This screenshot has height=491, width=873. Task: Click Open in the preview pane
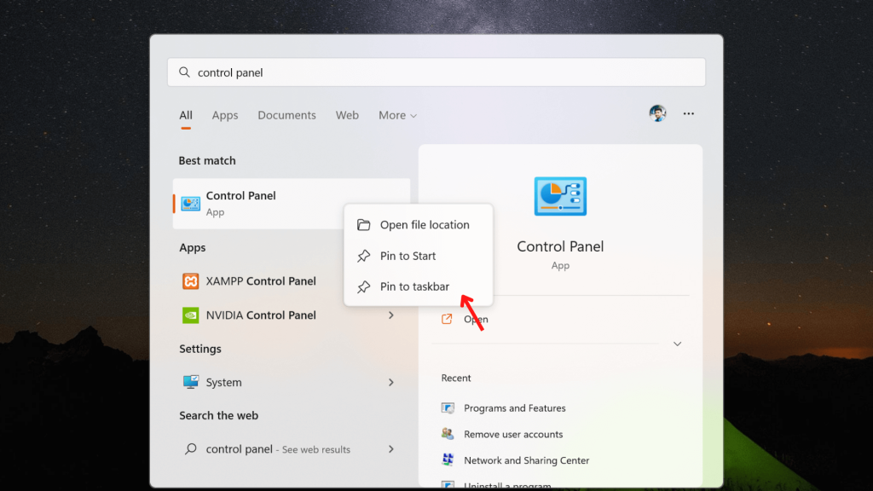click(x=476, y=319)
